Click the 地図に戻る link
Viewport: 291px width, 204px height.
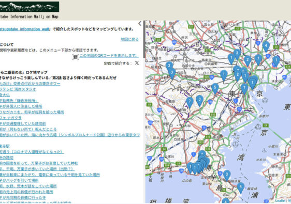point(129,39)
